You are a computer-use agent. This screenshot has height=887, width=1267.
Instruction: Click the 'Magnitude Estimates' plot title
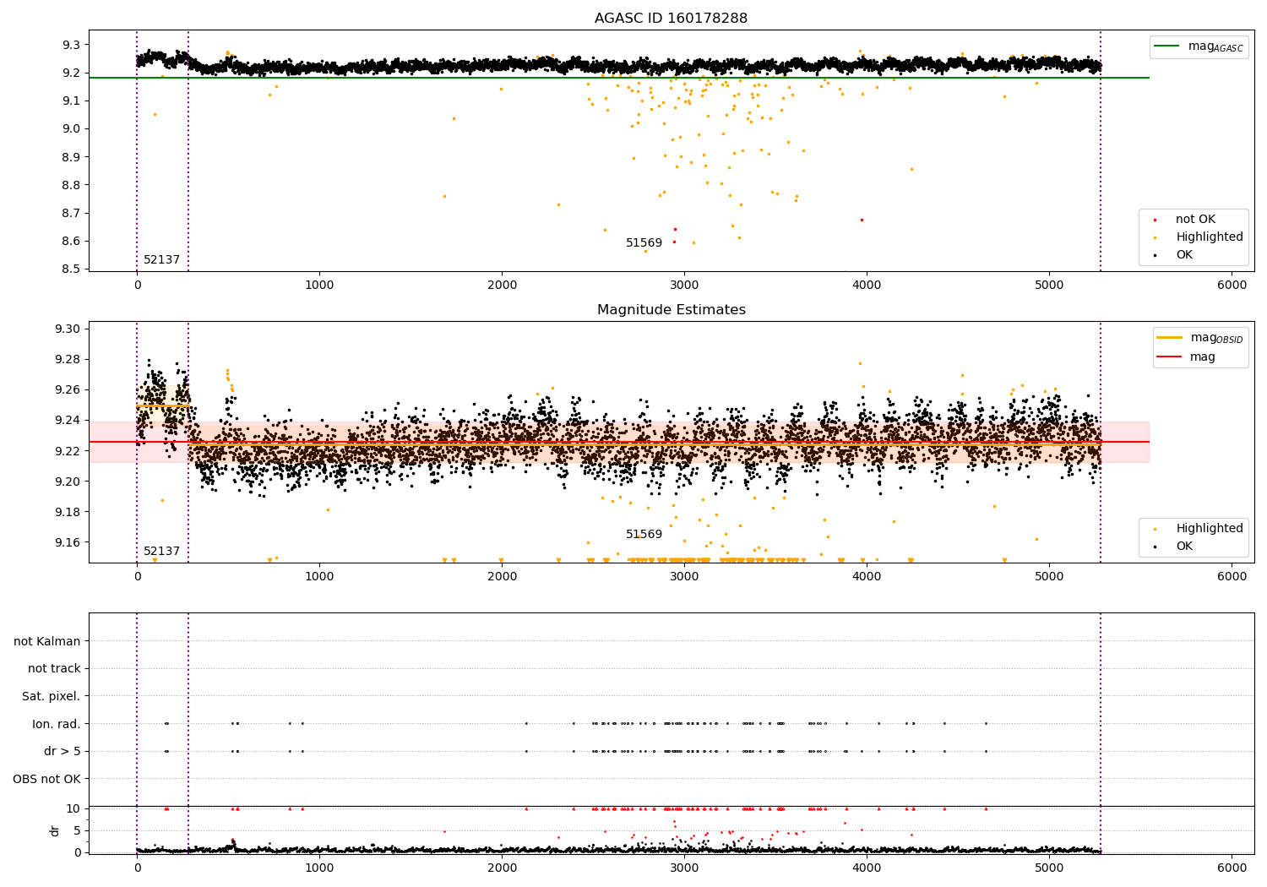point(671,310)
